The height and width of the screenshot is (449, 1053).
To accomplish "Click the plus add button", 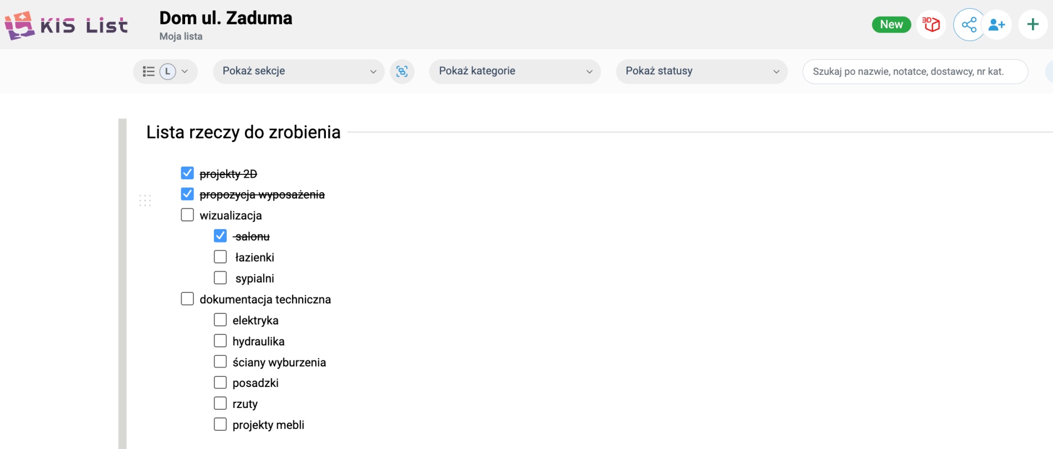I will (1032, 24).
